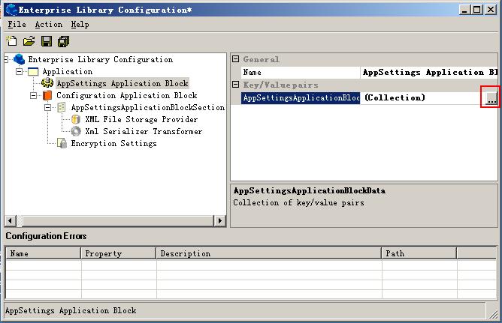Select the AppSettings Application Block gear icon
502x323 pixels.
pyautogui.click(x=47, y=83)
